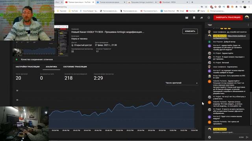Viewport: 252px width, 141px height.
Task: Select the Аналитика tab
Action: [x=51, y=67]
